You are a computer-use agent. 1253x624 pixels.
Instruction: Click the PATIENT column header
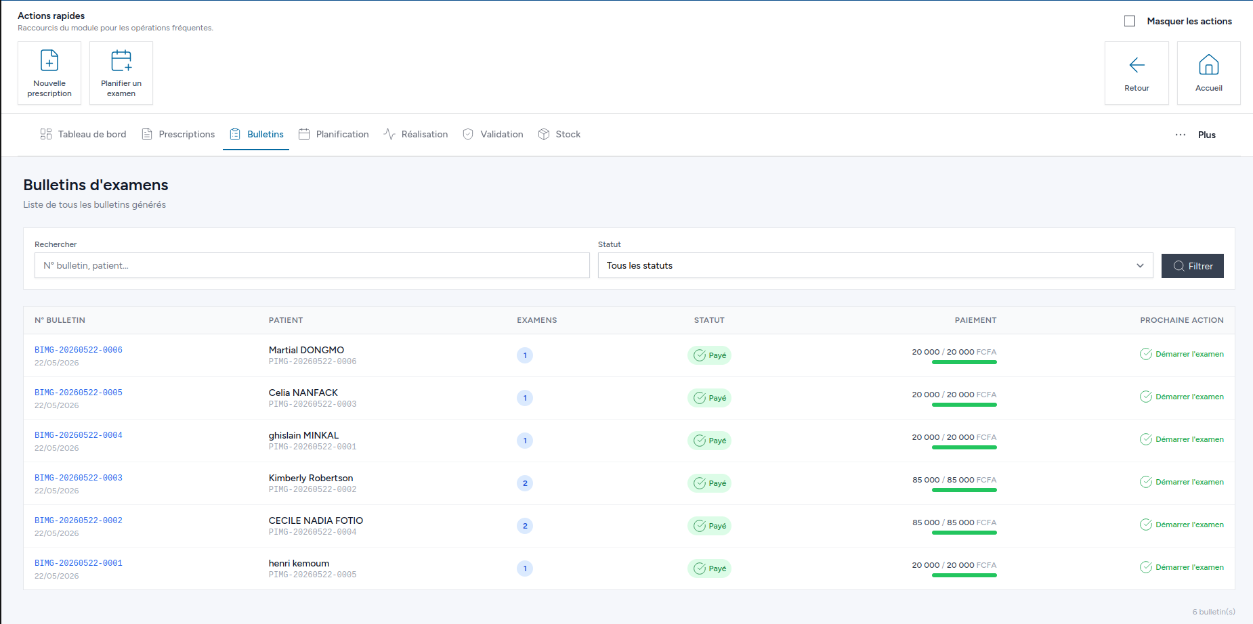coord(286,320)
